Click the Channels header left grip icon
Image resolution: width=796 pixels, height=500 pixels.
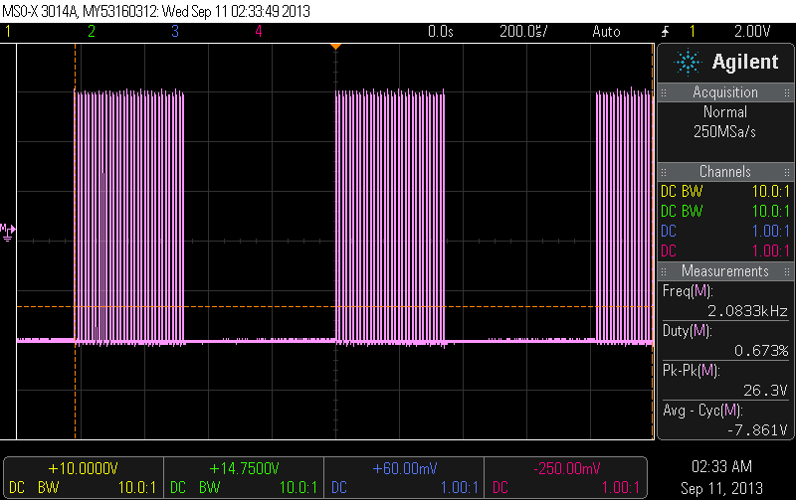[x=664, y=172]
